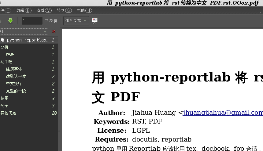Screen dimensions: 263x151
Task: Open the 帮助(H) menu
Action: pyautogui.click(x=84, y=10)
